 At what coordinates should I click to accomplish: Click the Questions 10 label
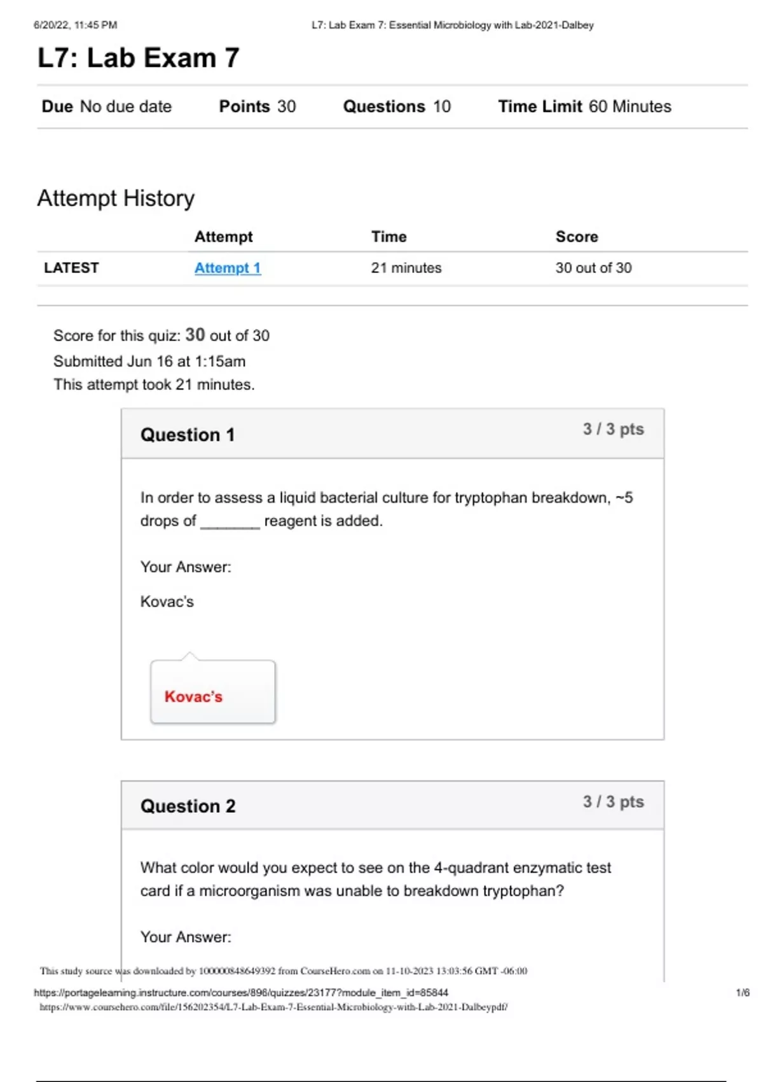click(x=397, y=106)
